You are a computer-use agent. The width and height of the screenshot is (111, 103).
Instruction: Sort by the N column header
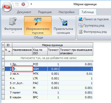click(8, 51)
